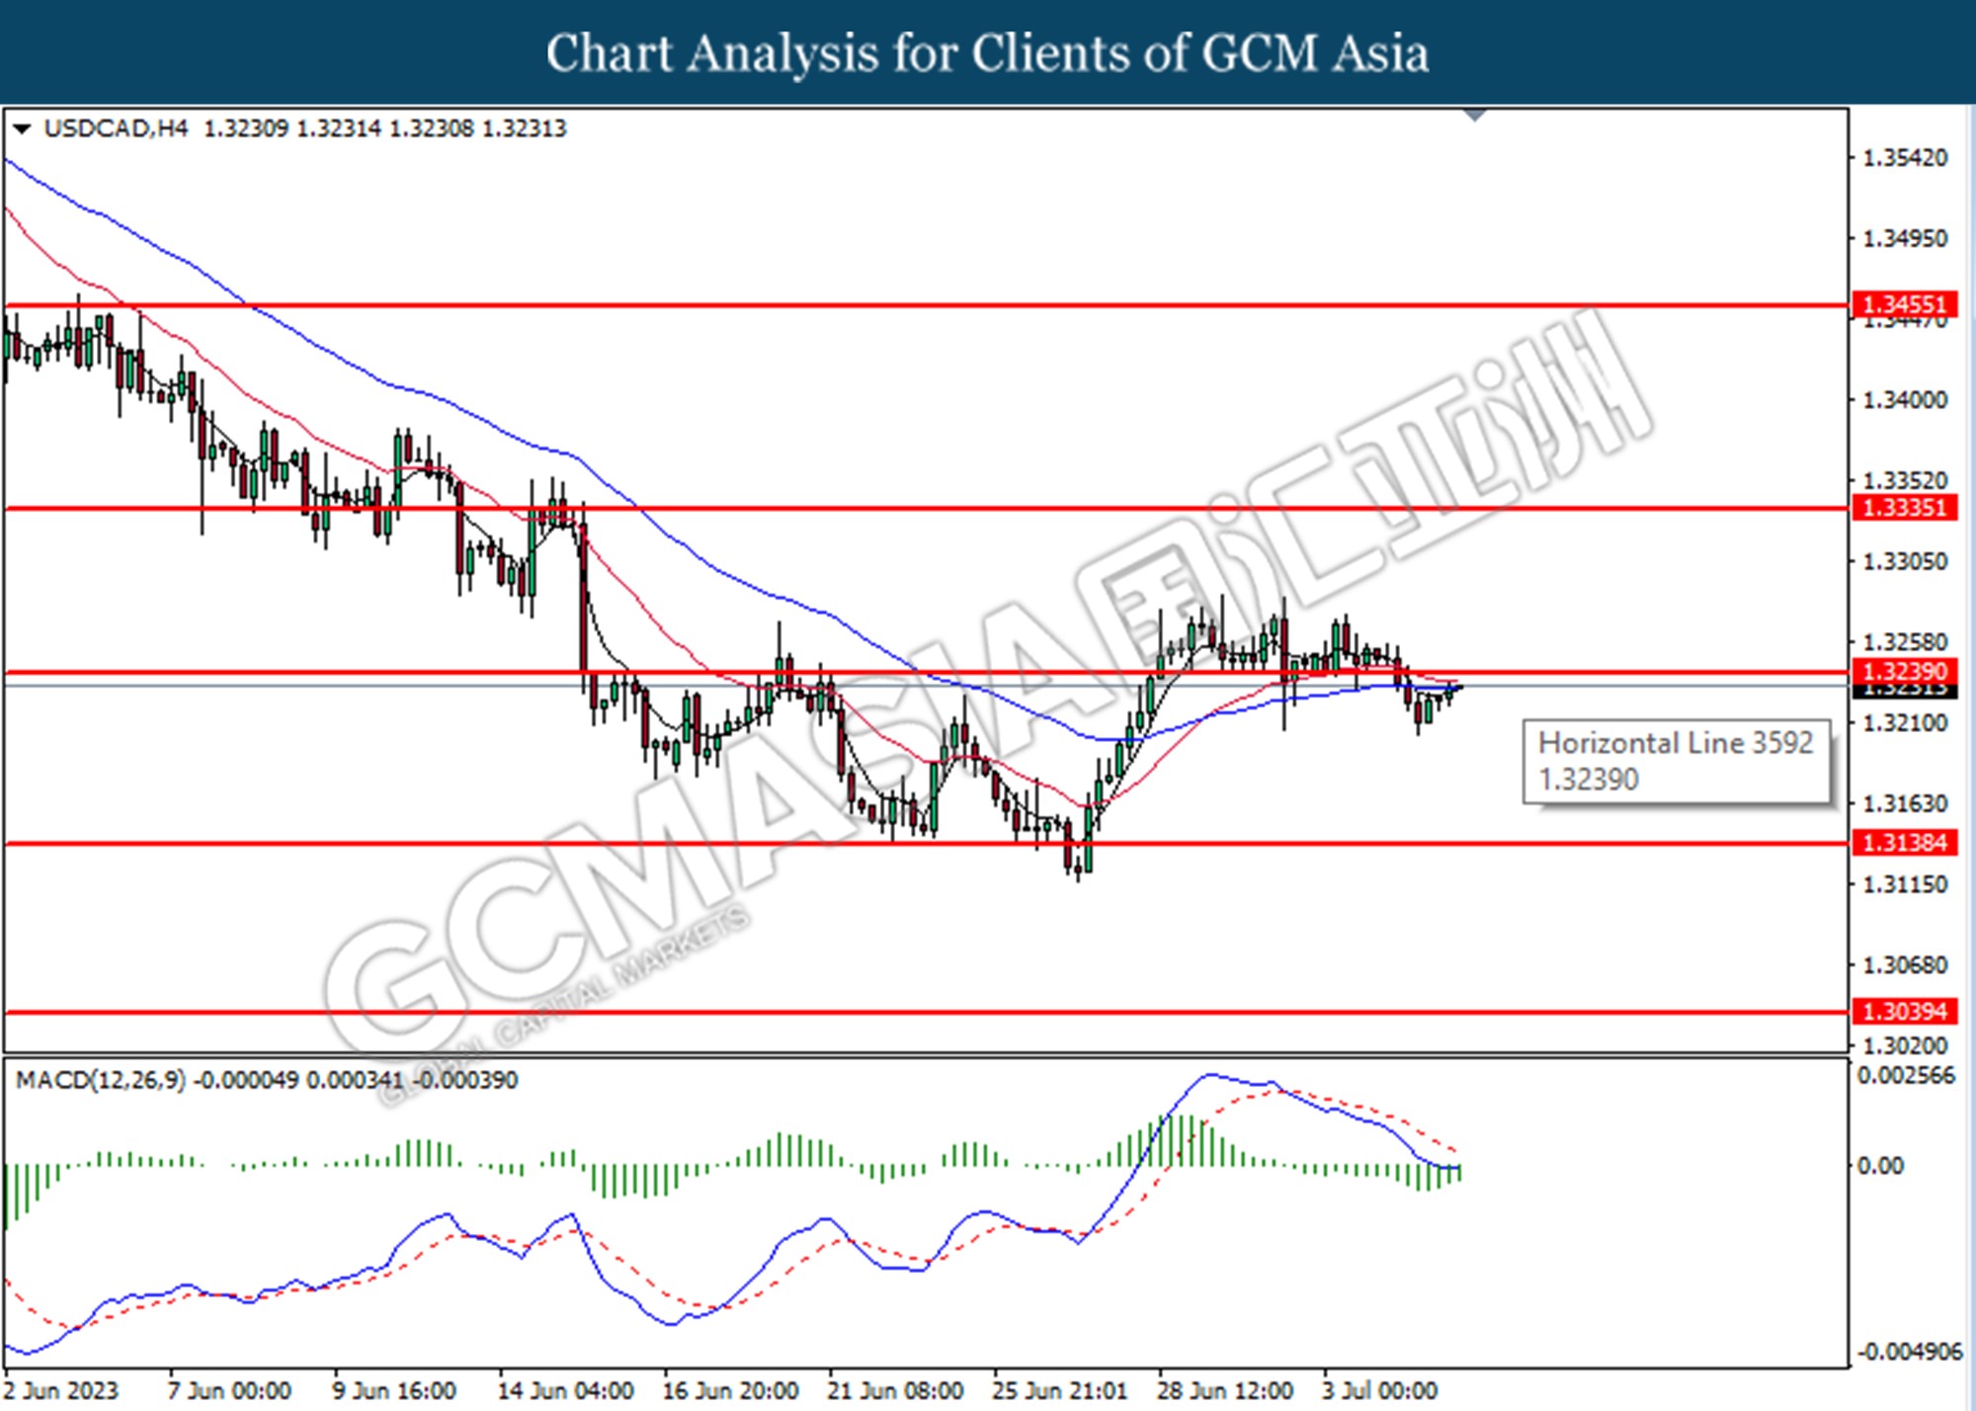Click the chart title Chart Analysis for Clients
Screen dimensions: 1976x1411
[988, 52]
